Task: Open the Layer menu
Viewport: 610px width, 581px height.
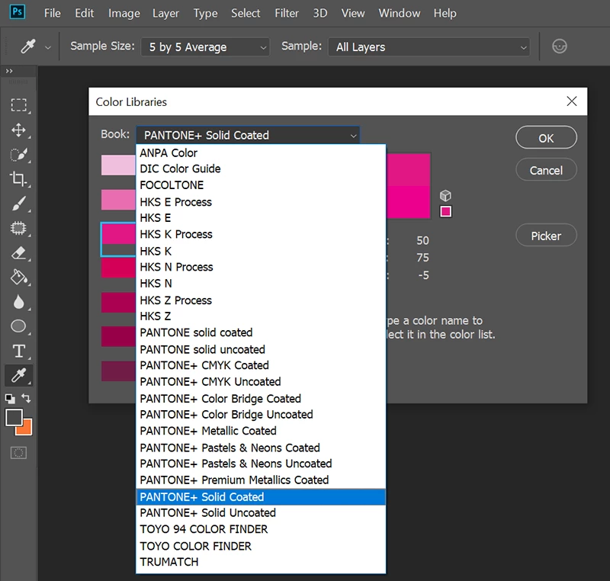Action: (165, 13)
